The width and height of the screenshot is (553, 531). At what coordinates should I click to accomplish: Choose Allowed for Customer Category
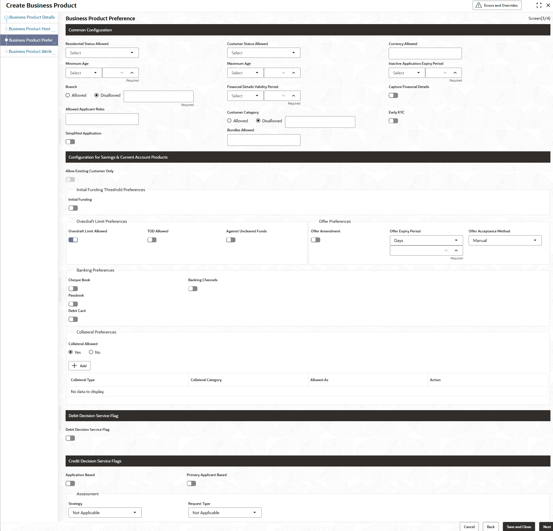click(229, 121)
